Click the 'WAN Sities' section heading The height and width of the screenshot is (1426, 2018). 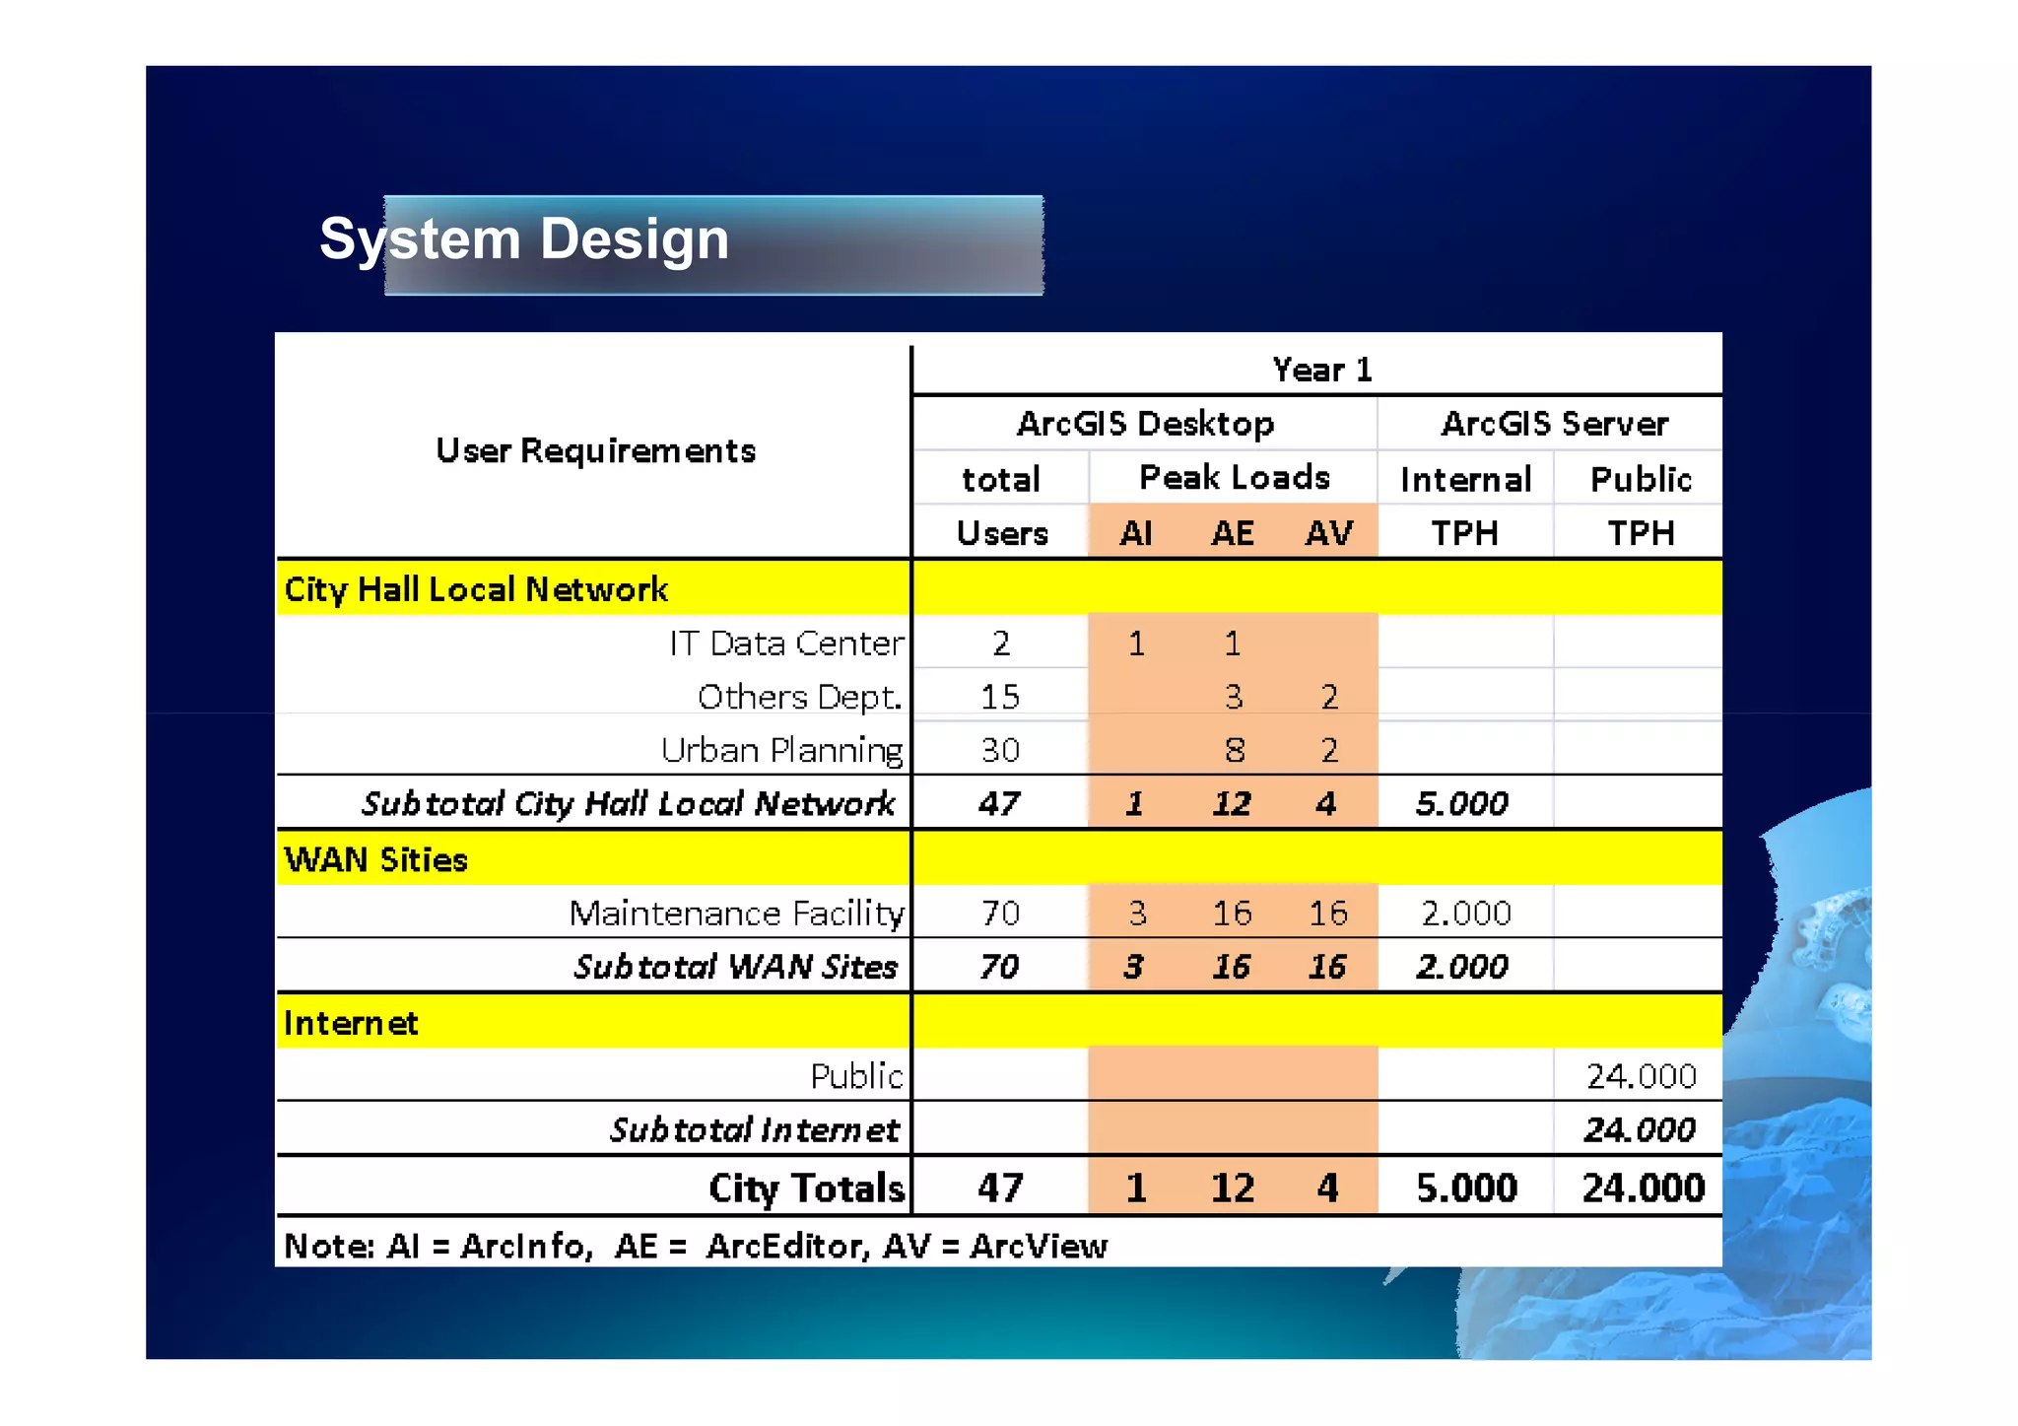pos(375,859)
